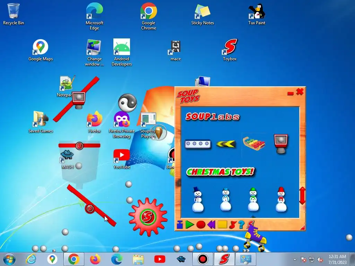Open Google Maps from the taskbar
The image size is (355, 266).
[52, 259]
